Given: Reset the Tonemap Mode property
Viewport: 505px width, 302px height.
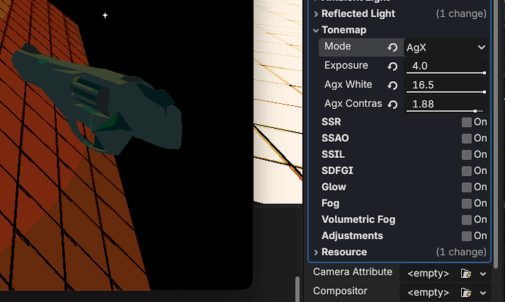Looking at the screenshot, I should pos(392,48).
